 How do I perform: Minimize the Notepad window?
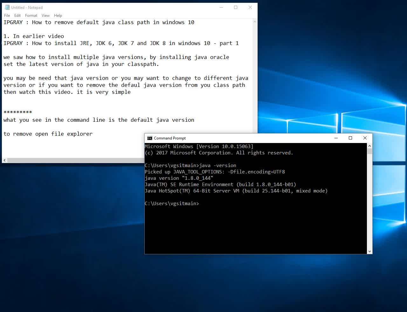tap(221, 7)
